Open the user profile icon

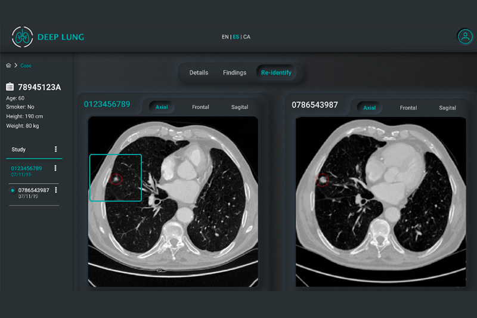pos(464,36)
